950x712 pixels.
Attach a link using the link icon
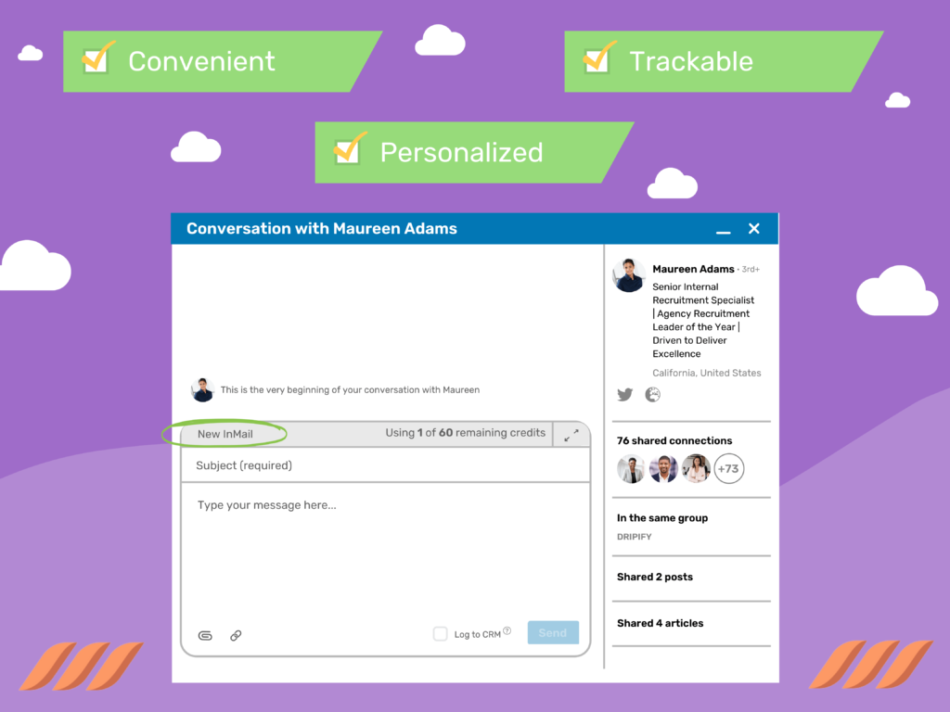tap(235, 636)
